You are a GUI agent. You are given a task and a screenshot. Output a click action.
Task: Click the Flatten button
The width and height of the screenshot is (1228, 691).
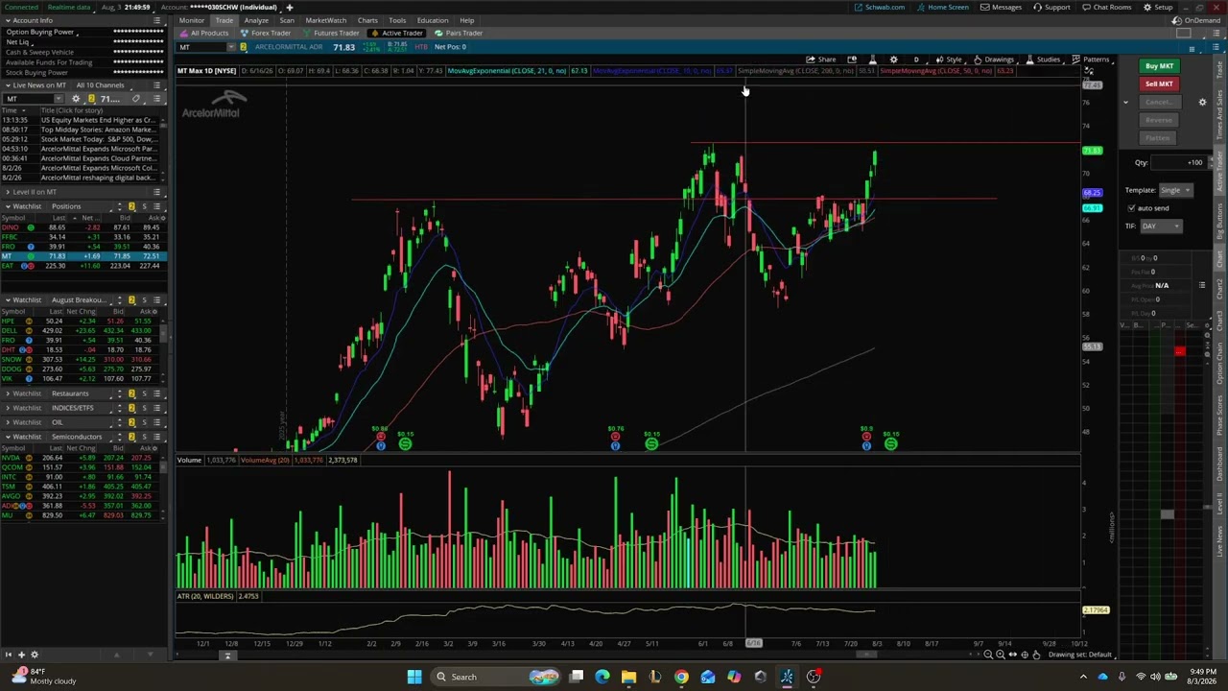click(1158, 138)
